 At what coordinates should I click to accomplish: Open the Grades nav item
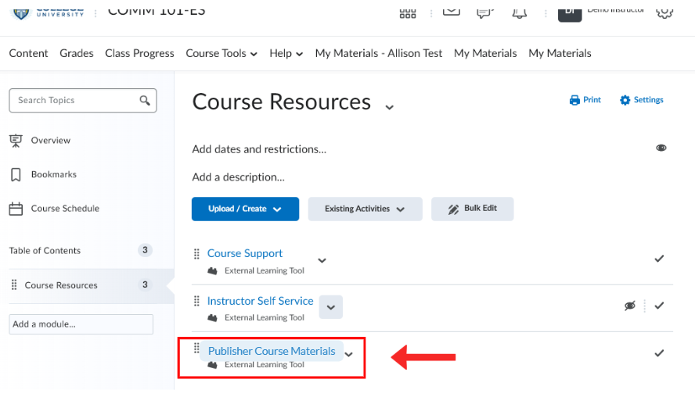(77, 54)
